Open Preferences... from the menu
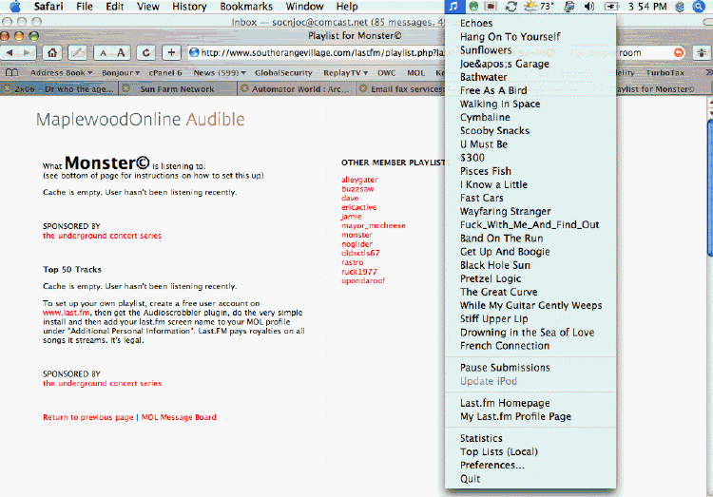 [530, 466]
